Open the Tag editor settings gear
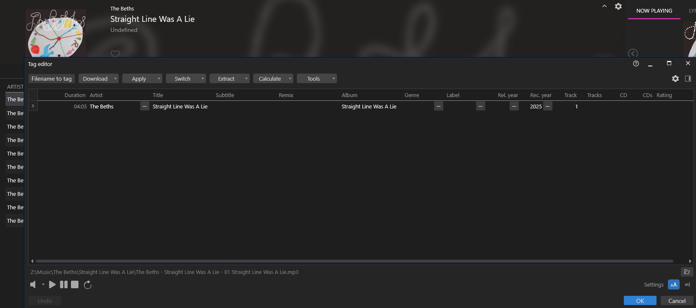This screenshot has height=308, width=696. pyautogui.click(x=675, y=79)
